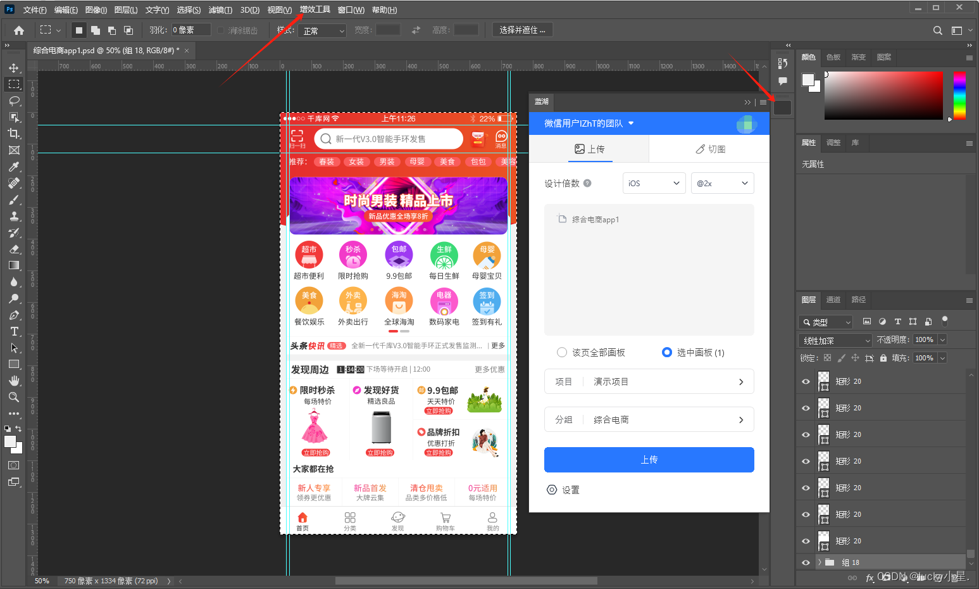The width and height of the screenshot is (979, 589).
Task: Open 设置 in the 蓝湖 panel
Action: click(x=563, y=490)
